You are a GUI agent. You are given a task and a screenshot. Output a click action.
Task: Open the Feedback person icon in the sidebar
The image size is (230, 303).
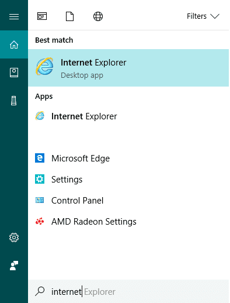tap(14, 266)
